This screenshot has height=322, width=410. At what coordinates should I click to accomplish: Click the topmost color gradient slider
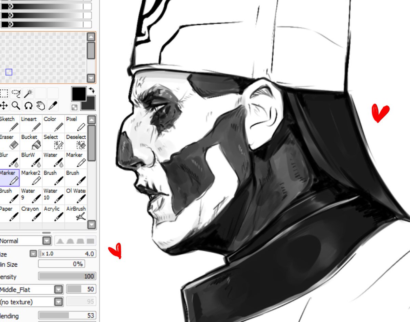tap(46, 6)
